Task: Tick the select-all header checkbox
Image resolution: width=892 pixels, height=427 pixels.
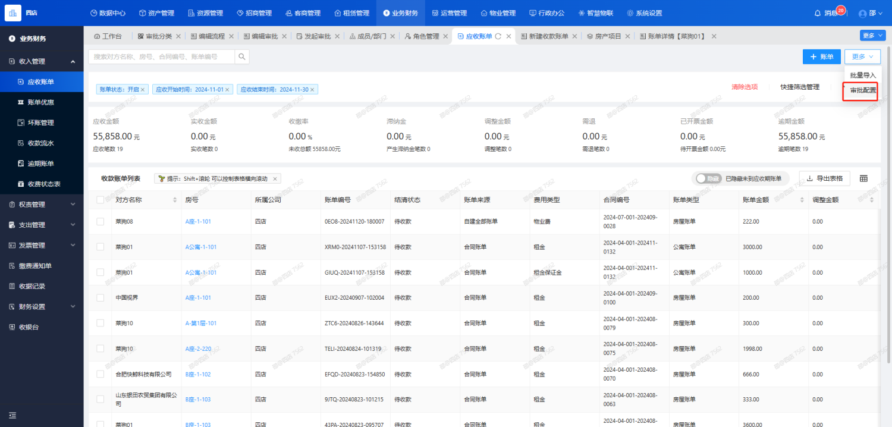Action: pos(100,200)
